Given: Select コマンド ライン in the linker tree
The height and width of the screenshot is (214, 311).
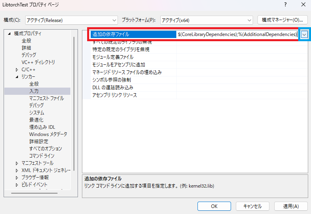Looking at the screenshot, I should tap(42, 156).
